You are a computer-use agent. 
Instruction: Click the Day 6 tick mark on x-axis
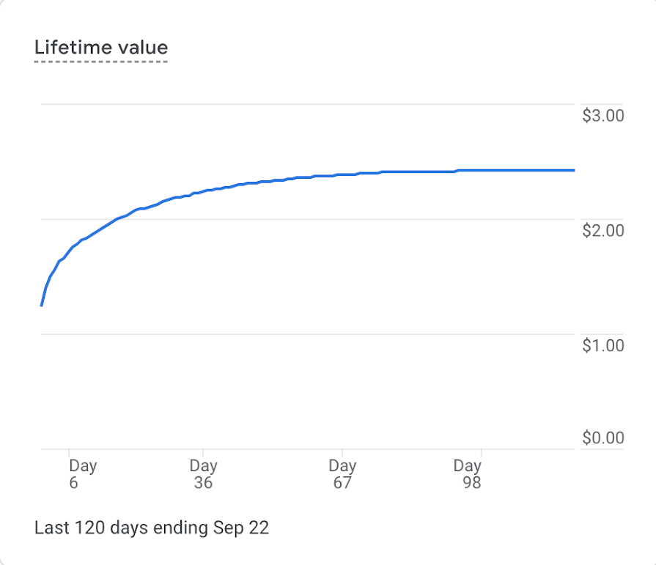click(69, 453)
